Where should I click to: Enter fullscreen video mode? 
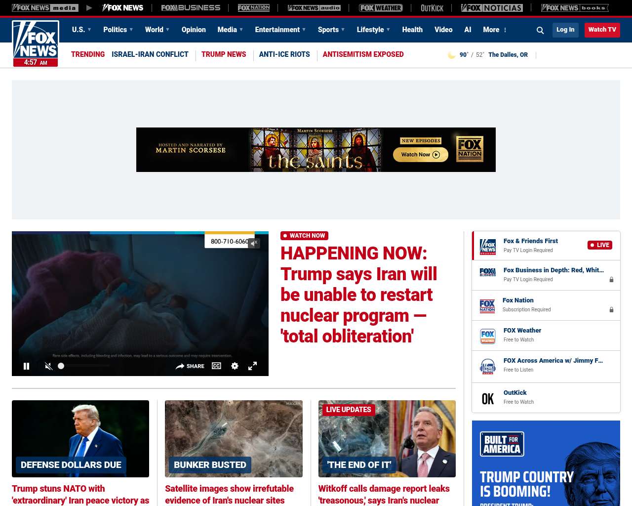pyautogui.click(x=252, y=366)
